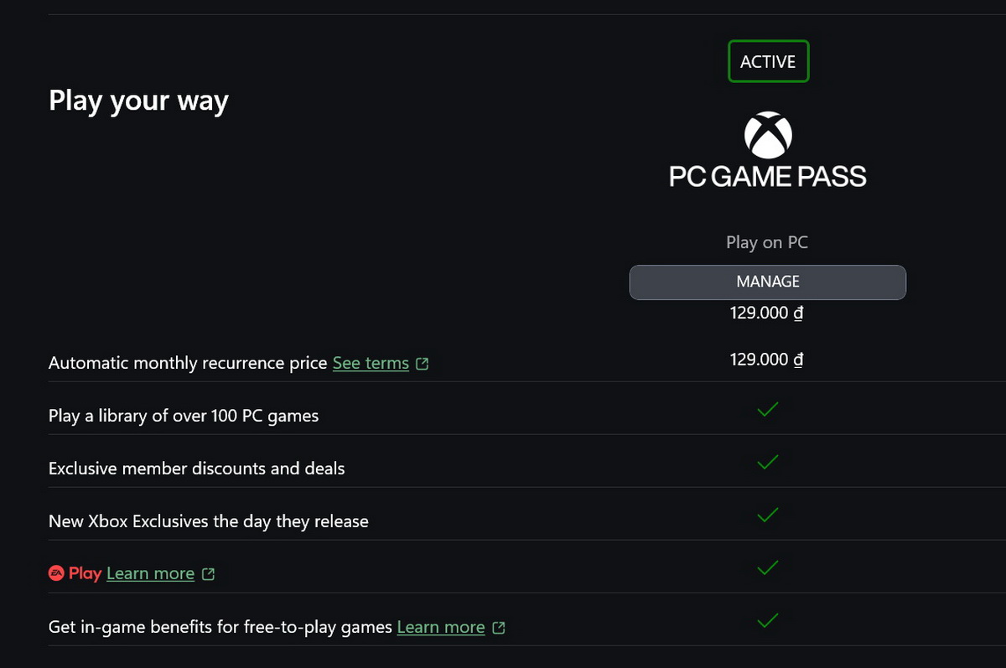Click the PC GAME PASS title text
The image size is (1006, 668).
pyautogui.click(x=768, y=176)
